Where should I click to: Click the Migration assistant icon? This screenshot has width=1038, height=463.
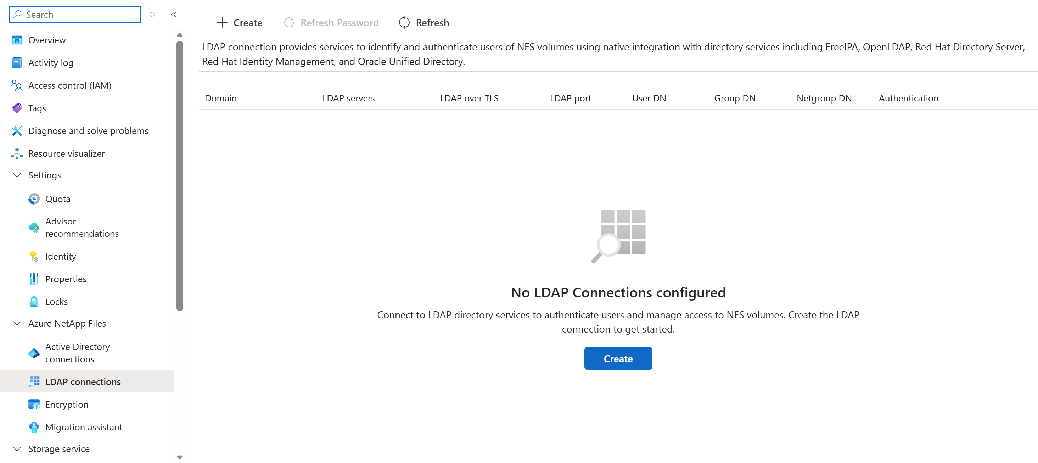click(34, 427)
